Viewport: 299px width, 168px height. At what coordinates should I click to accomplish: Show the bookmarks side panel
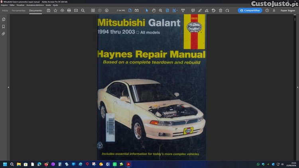click(x=4, y=26)
